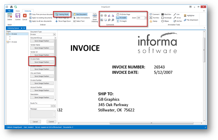Enable the Pan Document tool
218x140 pixels.
pyautogui.click(x=80, y=14)
